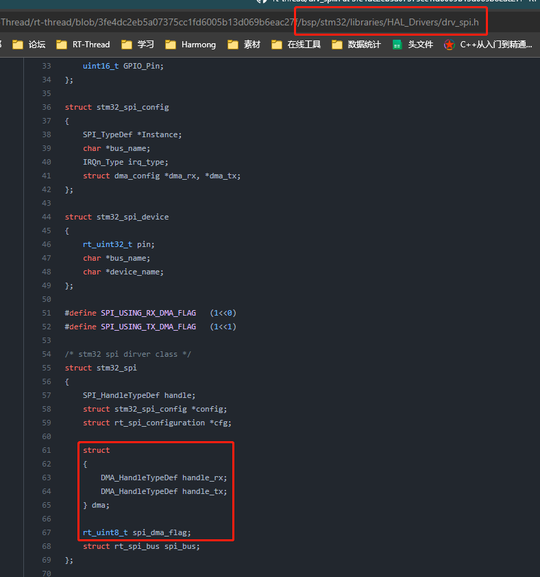This screenshot has width=540, height=577.
Task: Click 'stm32_spi_config *config;' on line 58
Action: click(x=171, y=409)
